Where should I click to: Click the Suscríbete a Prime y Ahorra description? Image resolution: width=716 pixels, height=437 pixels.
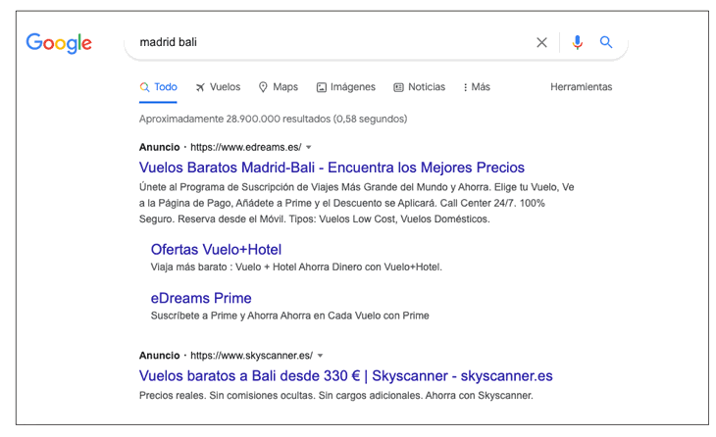(290, 316)
